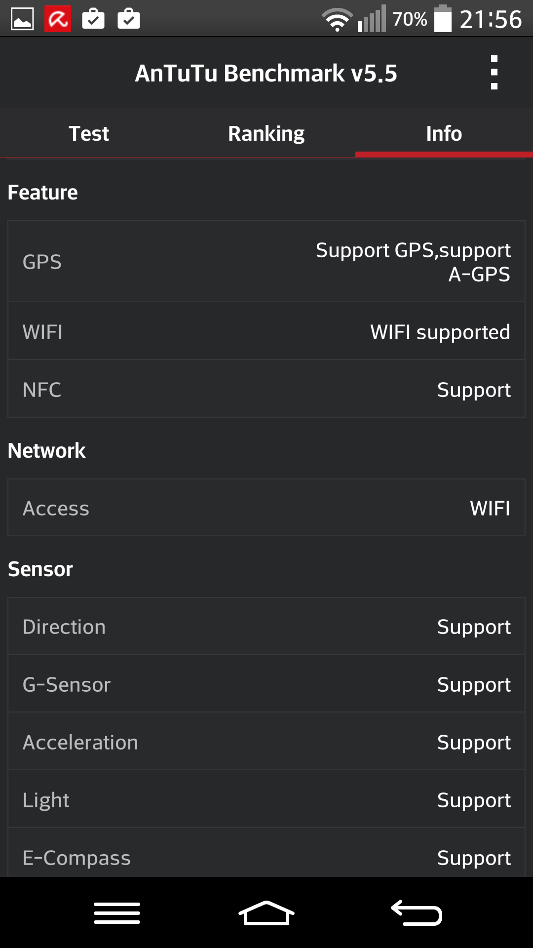Tap the GPS feature row
533x948 pixels.
[x=266, y=262]
